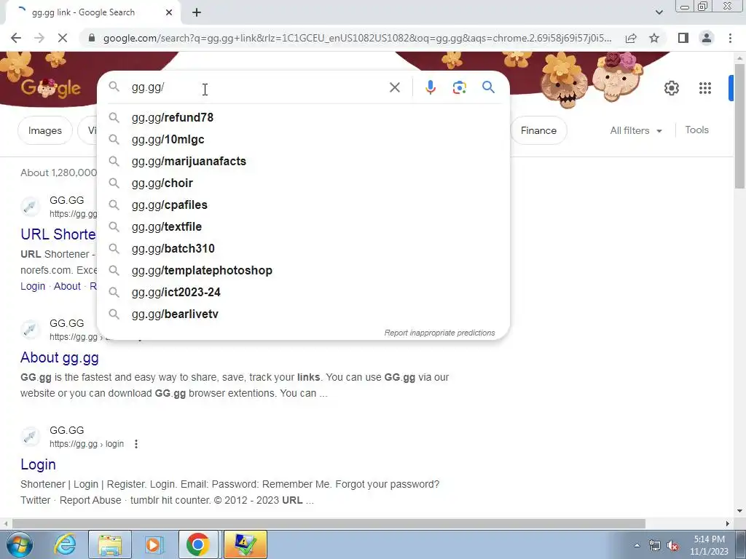Expand the All filters dropdown
Viewport: 746px width, 559px height.
tap(635, 130)
